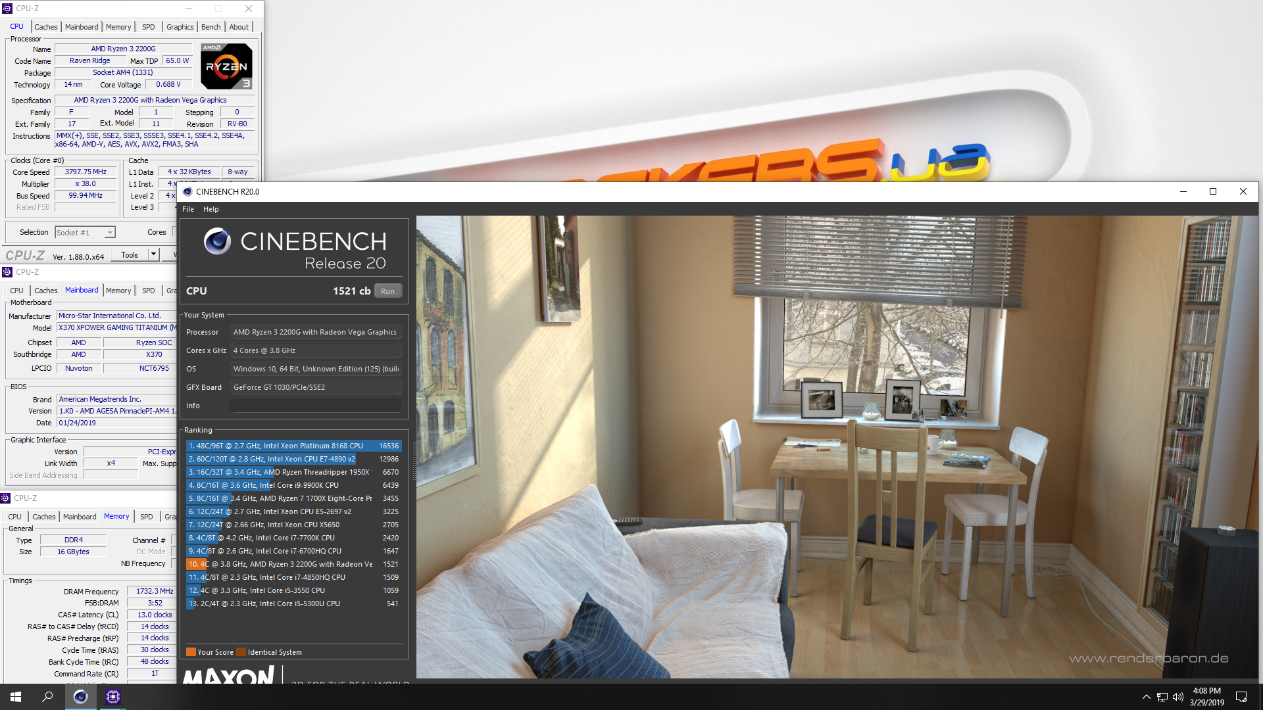Screen dimensions: 1263x710
Task: Select ranking row Threadripper 1950X
Action: click(x=293, y=472)
